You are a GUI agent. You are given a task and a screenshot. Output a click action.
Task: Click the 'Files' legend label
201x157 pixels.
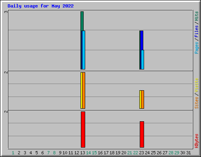click(x=197, y=31)
